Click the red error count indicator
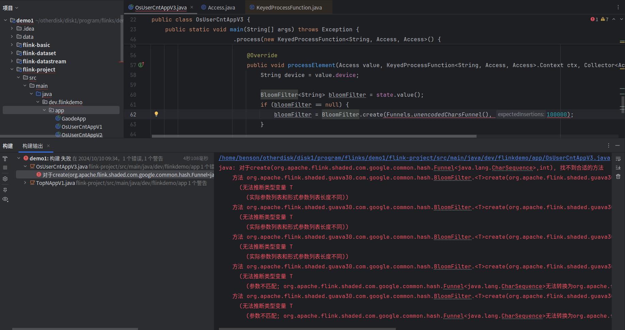The image size is (625, 330). 594,19
